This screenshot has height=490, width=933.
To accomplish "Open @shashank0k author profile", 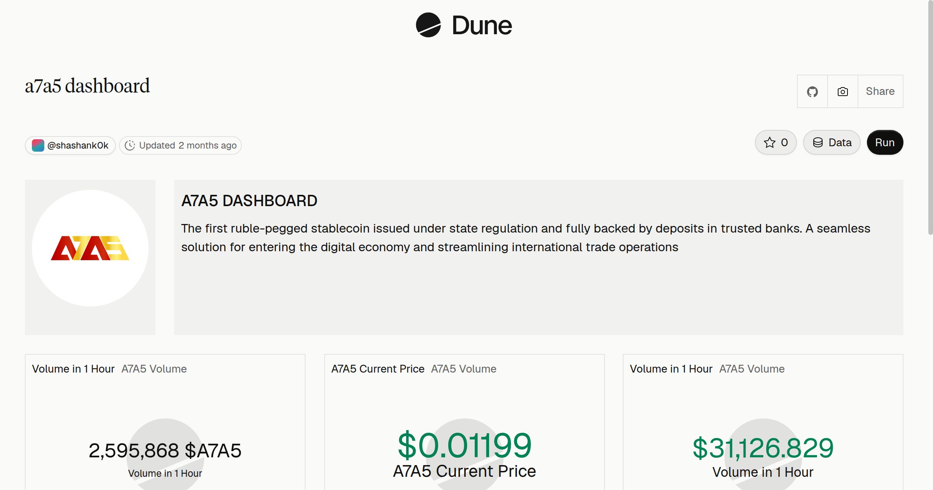I will (70, 145).
